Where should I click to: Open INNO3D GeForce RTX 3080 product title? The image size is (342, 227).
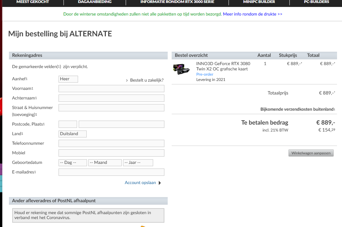click(223, 66)
